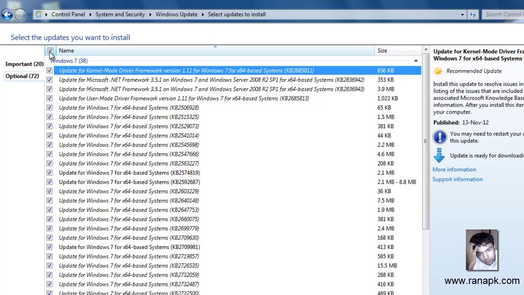Click the blue download arrow icon

point(439,155)
